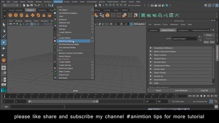
Task: Expand Mesh Component Display section
Action: pyautogui.click(x=151, y=51)
